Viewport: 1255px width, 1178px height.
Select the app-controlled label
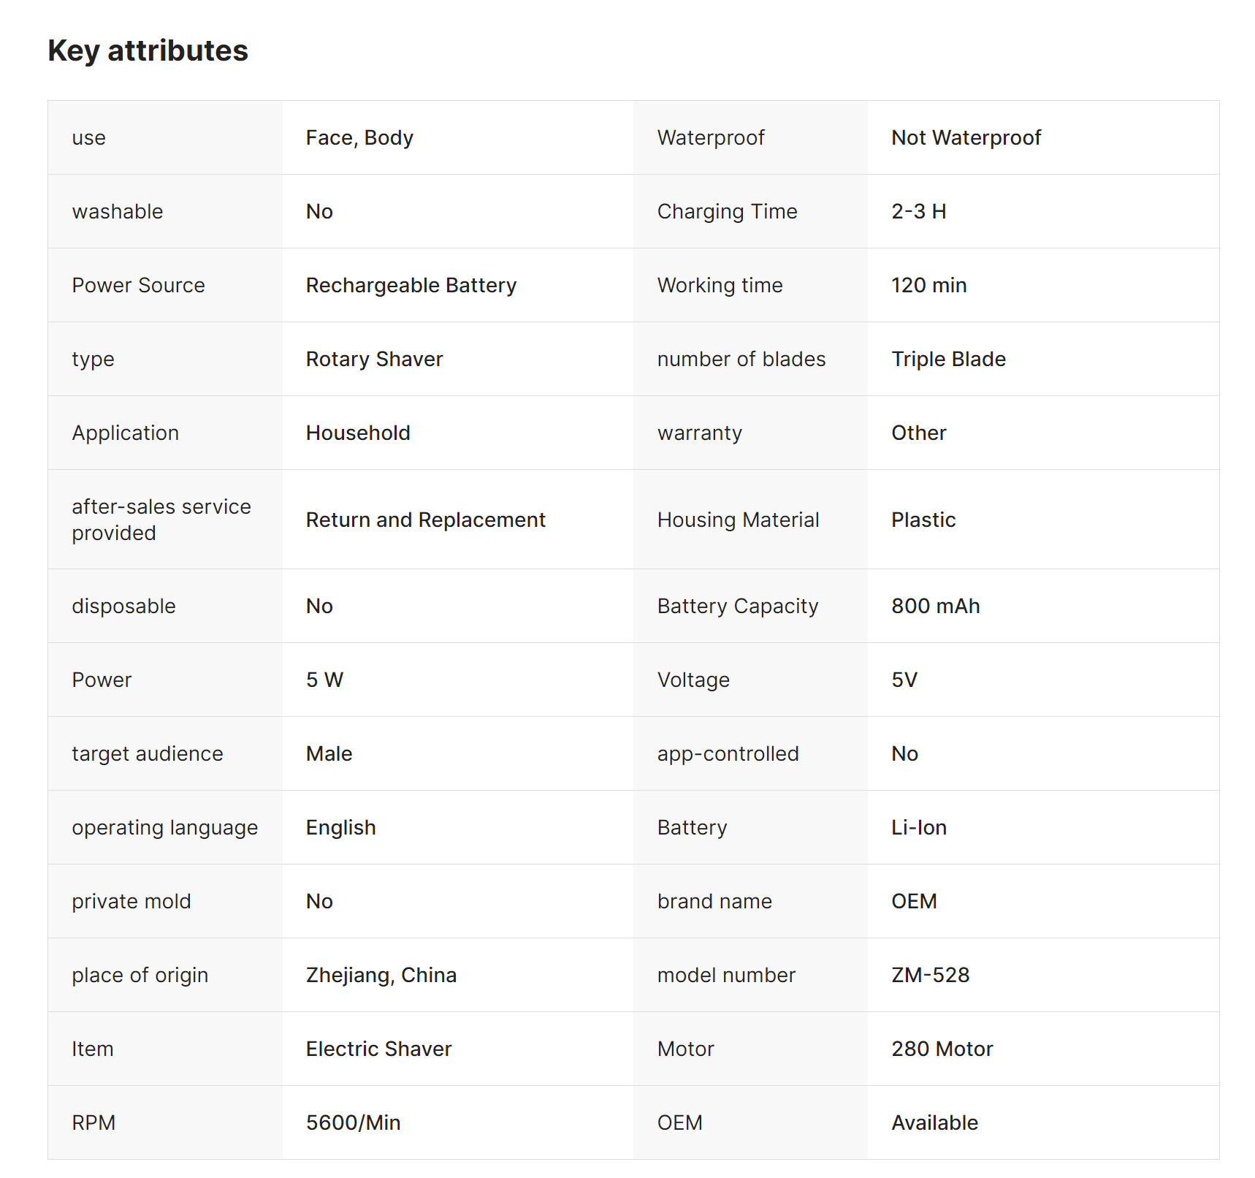click(x=728, y=753)
